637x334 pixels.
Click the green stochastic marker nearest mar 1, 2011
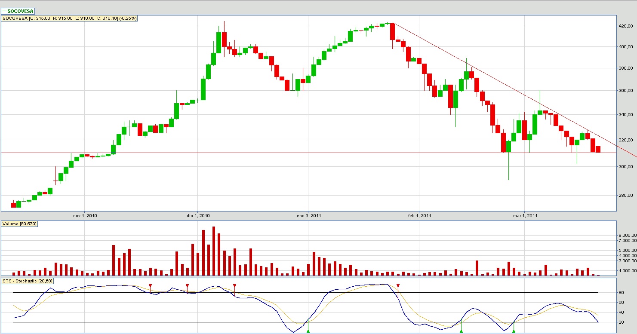coord(514,331)
